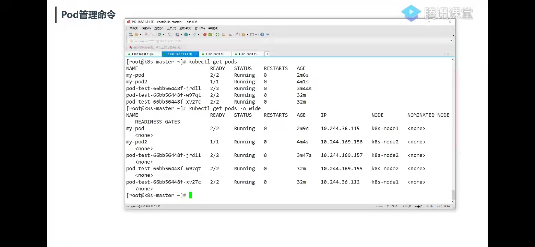Click the orange new-folder icon in toolbar
The height and width of the screenshot is (247, 535).
243,35
